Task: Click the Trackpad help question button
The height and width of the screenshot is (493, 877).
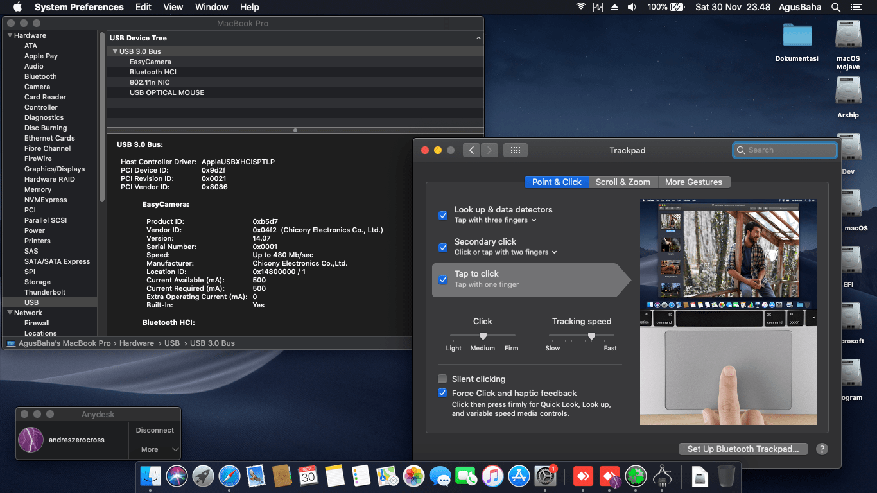Action: [822, 449]
